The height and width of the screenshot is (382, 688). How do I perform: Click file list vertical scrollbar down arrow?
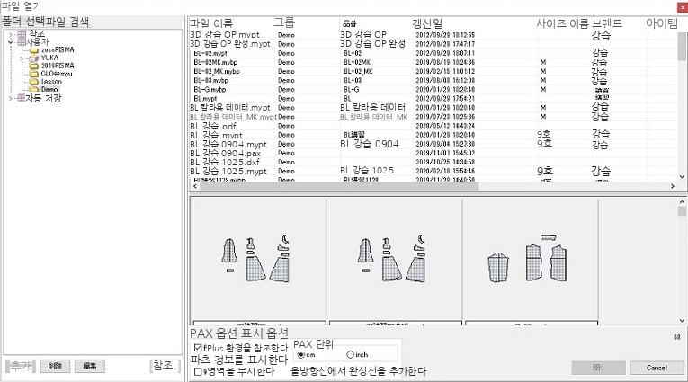click(x=682, y=177)
